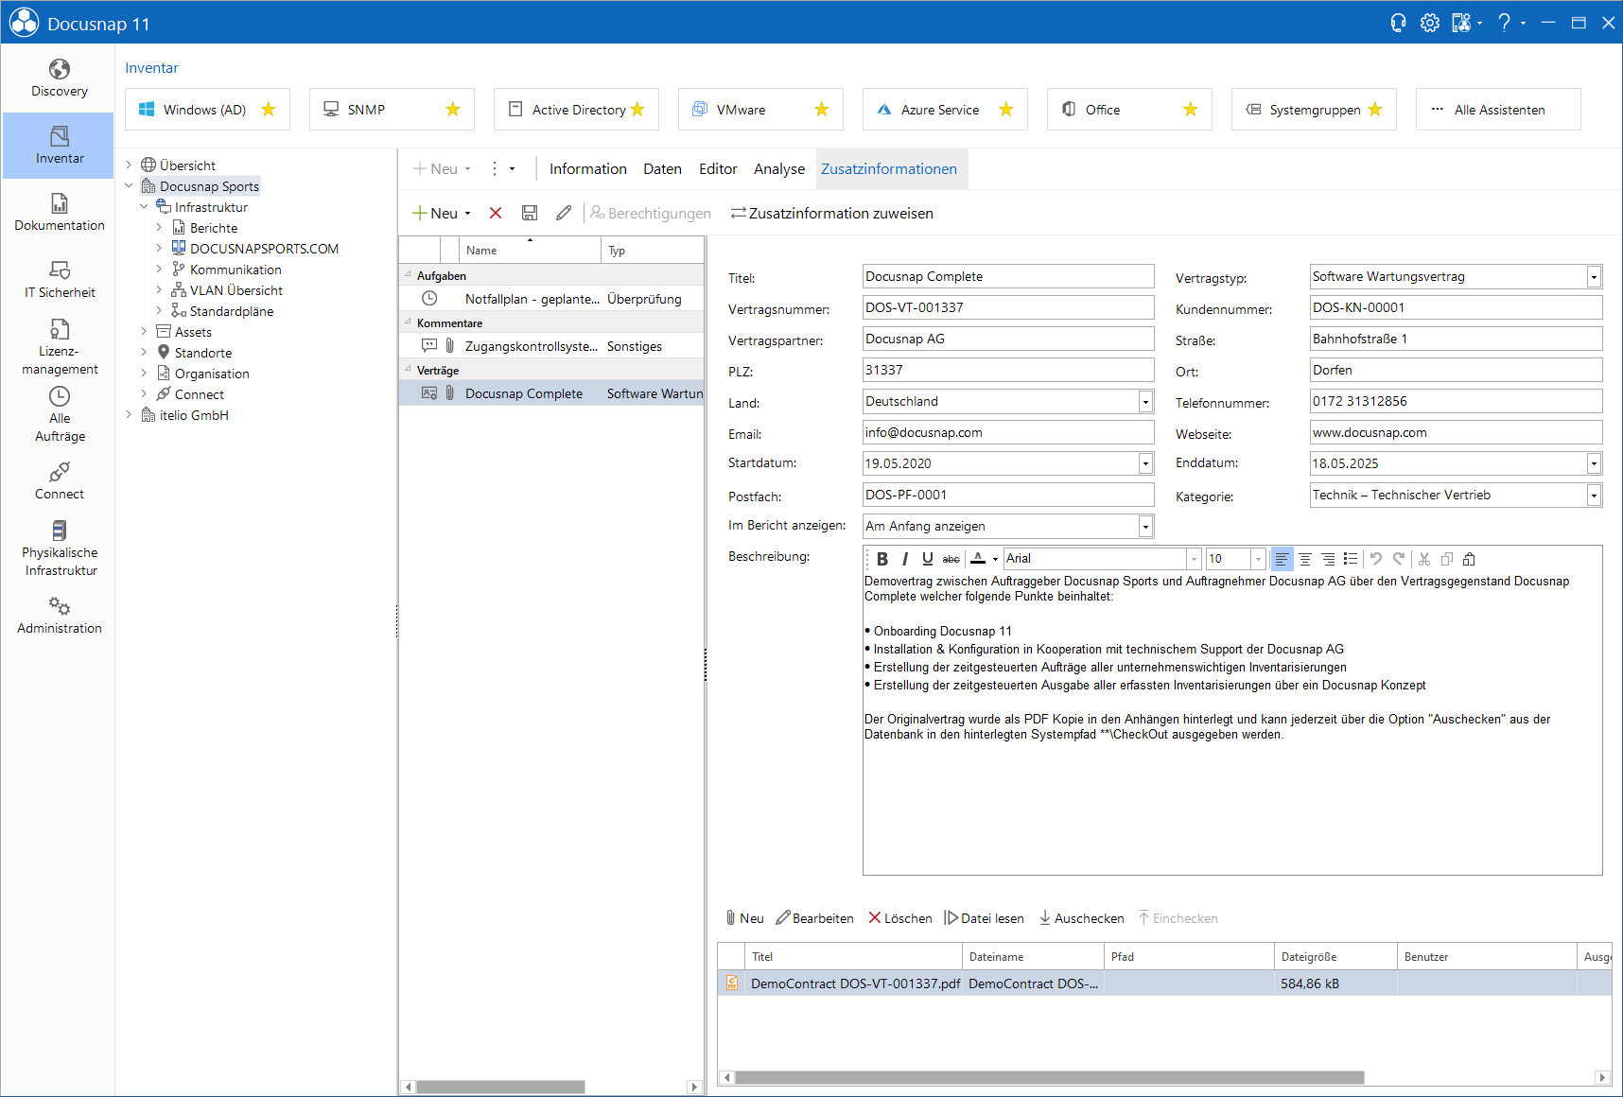Click the redo arrow in editor
1623x1097 pixels.
tap(1399, 559)
